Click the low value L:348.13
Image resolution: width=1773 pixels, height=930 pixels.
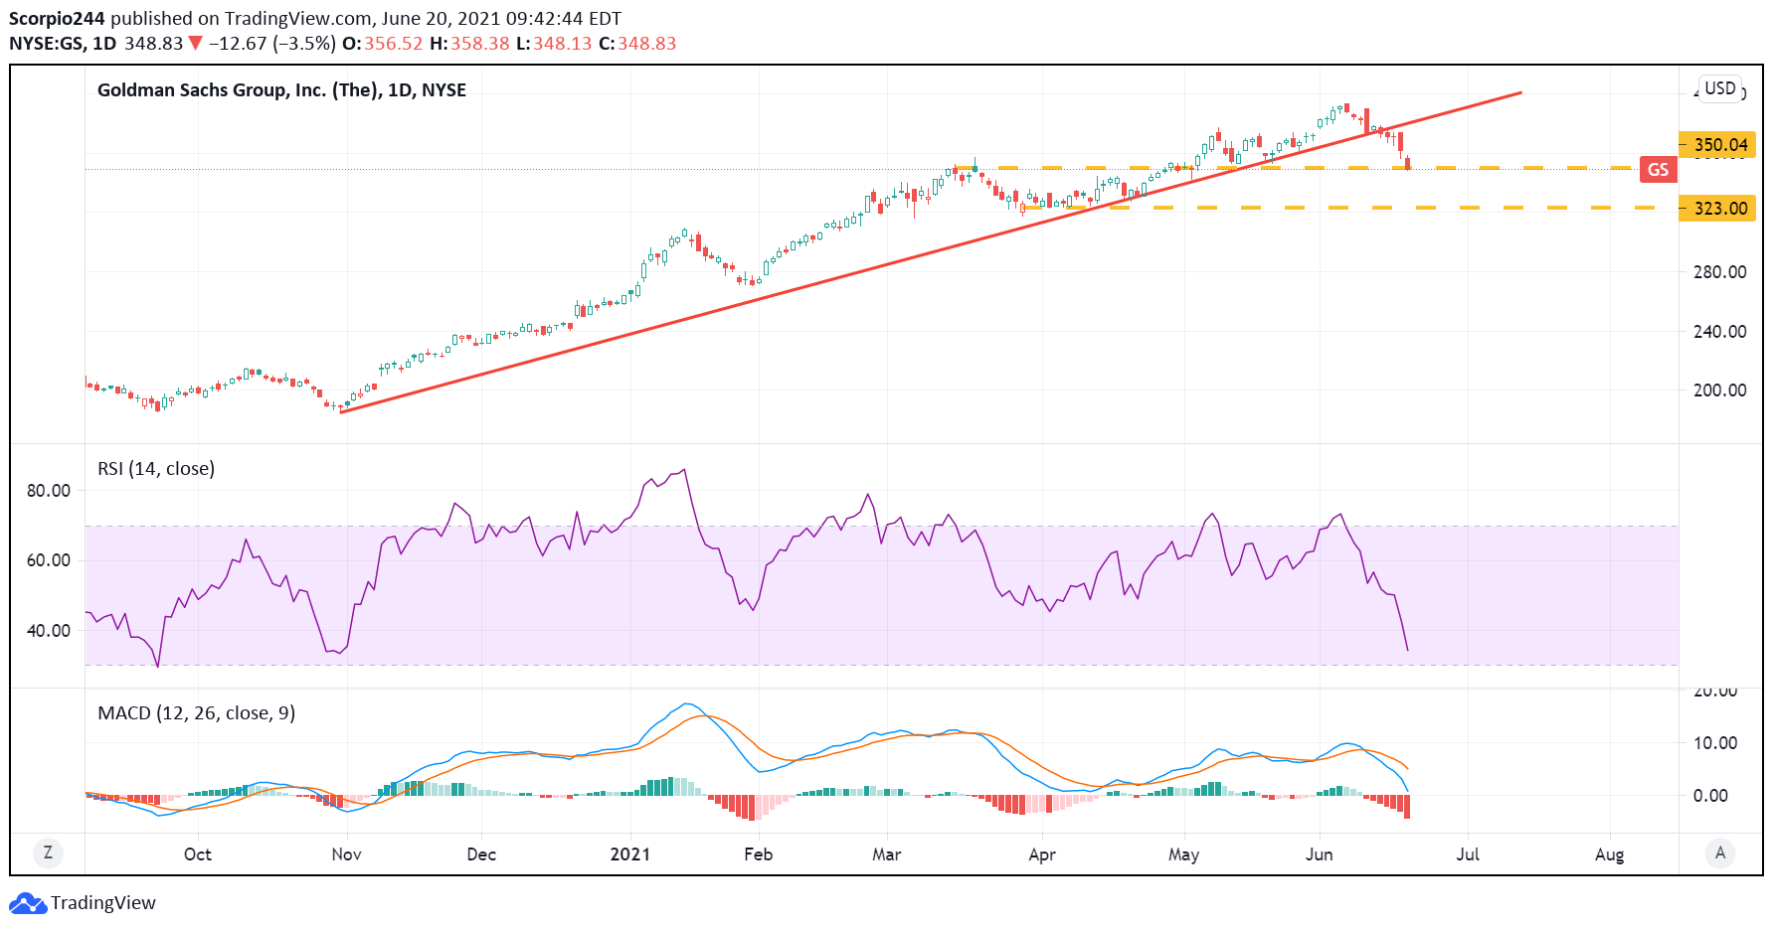click(554, 44)
